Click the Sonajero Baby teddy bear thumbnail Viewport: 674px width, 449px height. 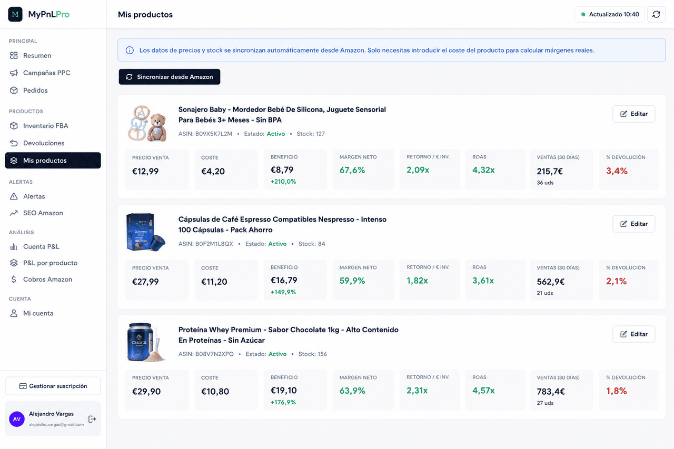[147, 123]
